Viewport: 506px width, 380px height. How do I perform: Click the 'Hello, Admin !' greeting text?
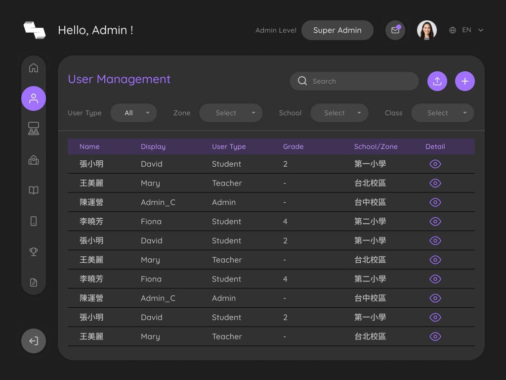pos(95,30)
